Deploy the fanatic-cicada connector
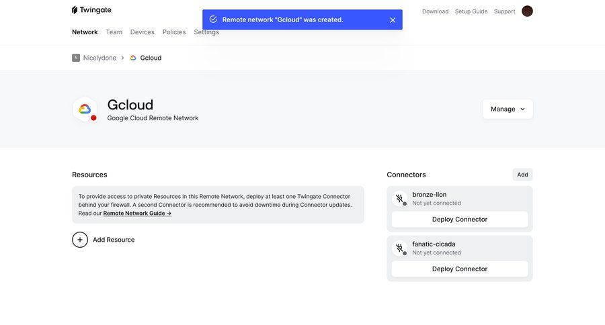The height and width of the screenshot is (325, 605). (460, 269)
